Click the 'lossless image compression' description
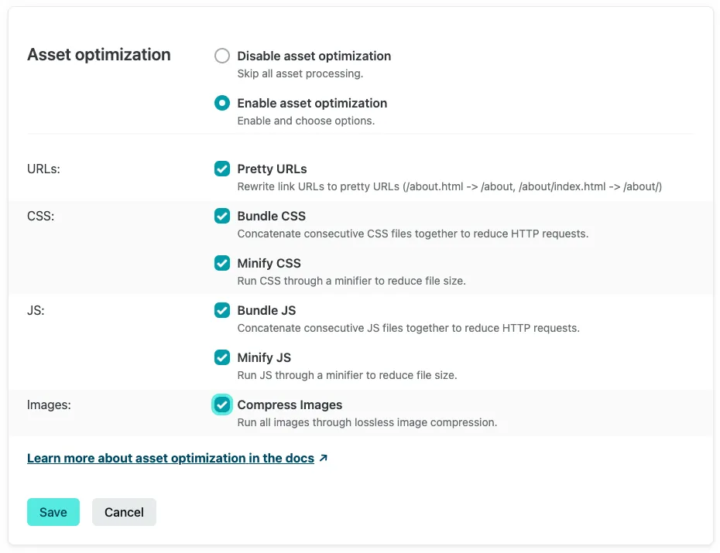Screen dimensions: 720x553 pyautogui.click(x=367, y=422)
